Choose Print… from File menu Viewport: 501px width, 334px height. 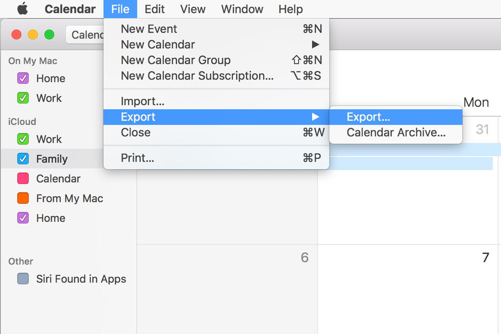[x=216, y=158]
